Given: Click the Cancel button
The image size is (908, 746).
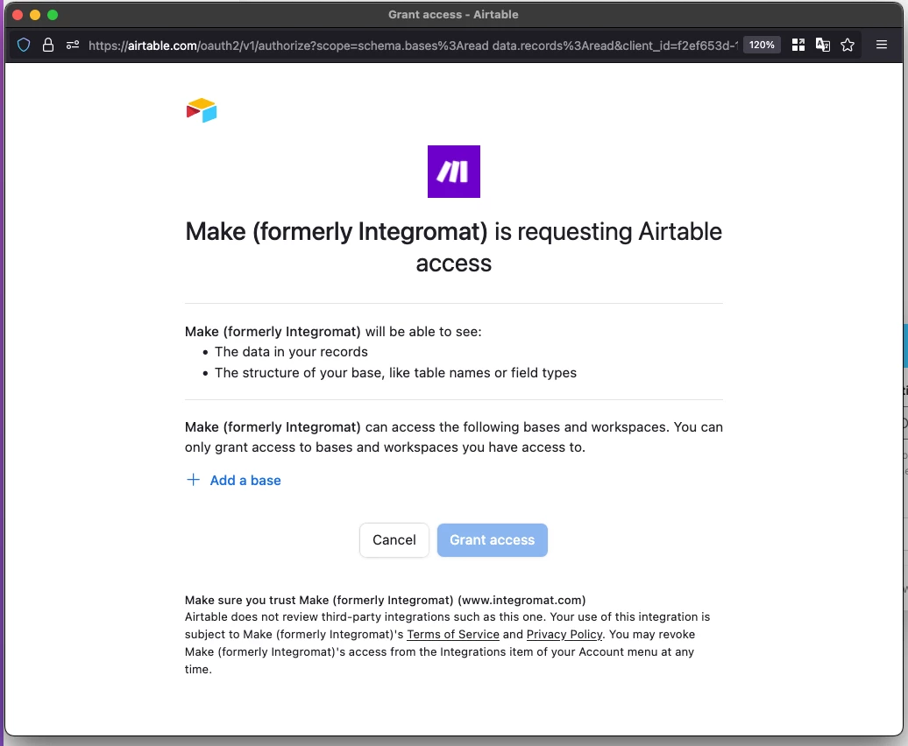Looking at the screenshot, I should click(394, 540).
